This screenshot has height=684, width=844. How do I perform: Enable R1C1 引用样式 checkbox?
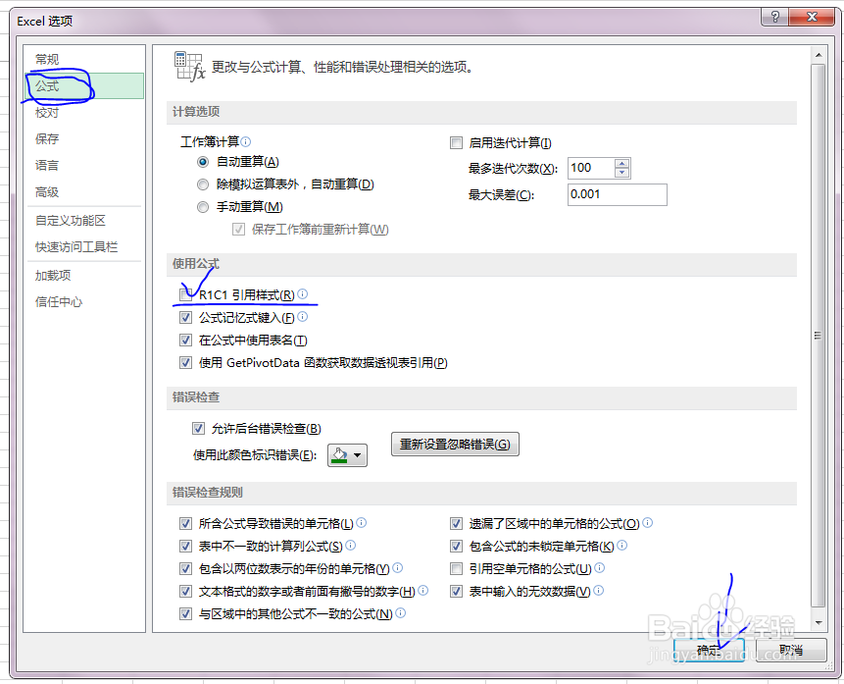point(185,294)
